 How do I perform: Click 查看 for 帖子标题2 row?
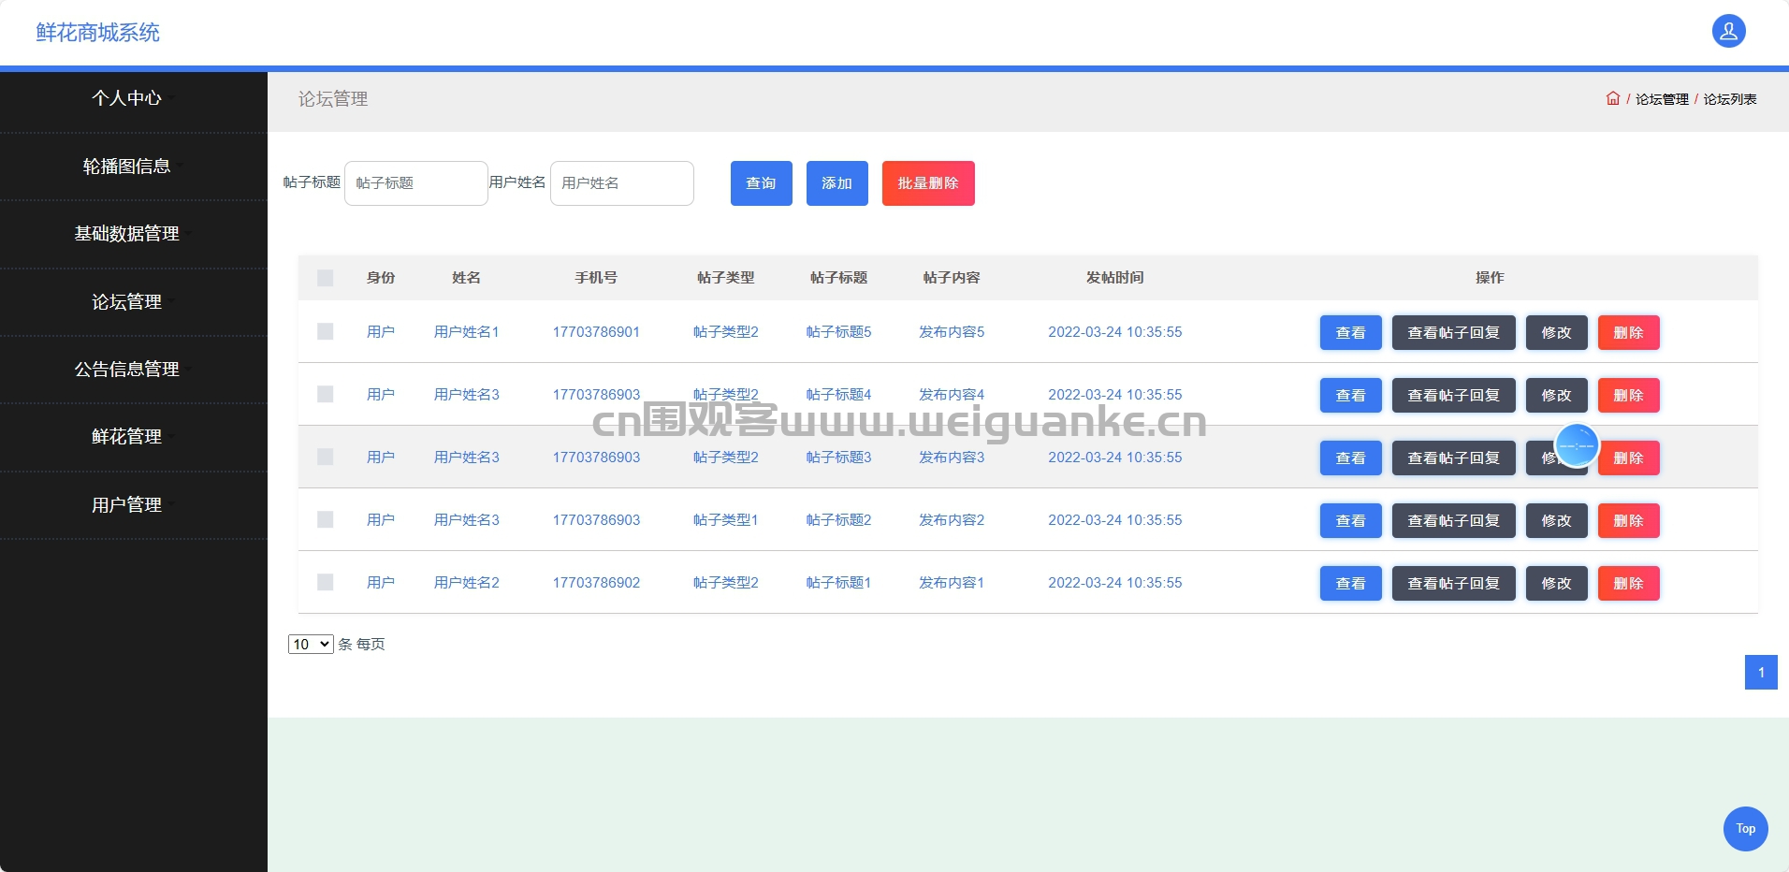click(x=1351, y=520)
